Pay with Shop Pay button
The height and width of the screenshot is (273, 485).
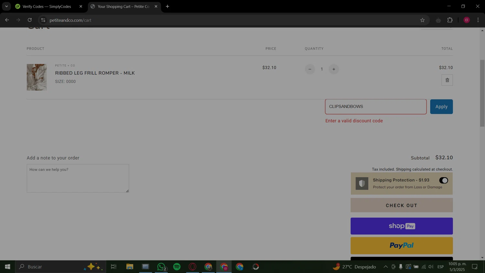pyautogui.click(x=402, y=226)
